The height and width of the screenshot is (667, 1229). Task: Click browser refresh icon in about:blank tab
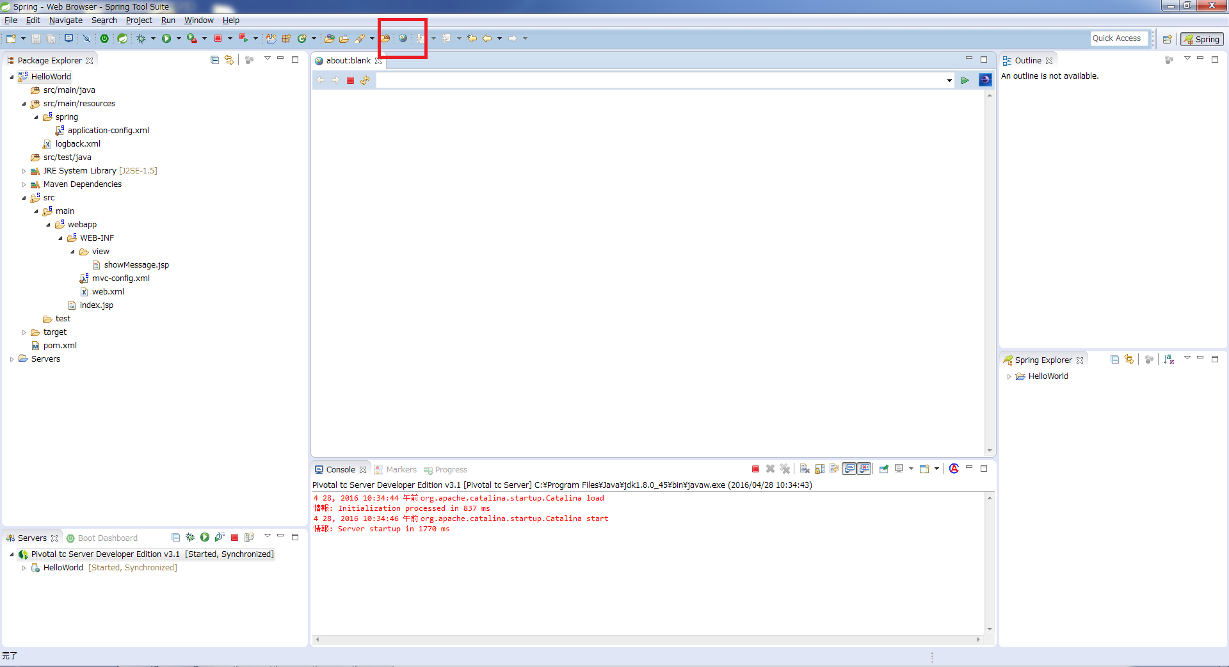[x=365, y=80]
